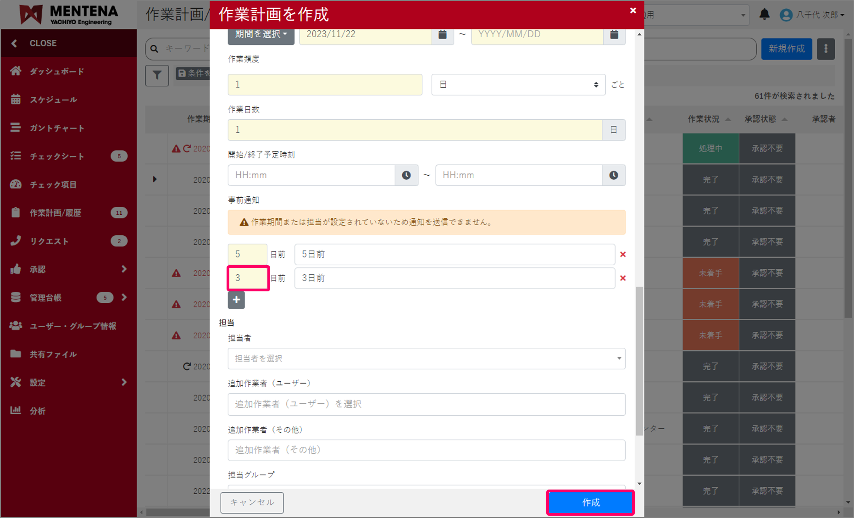Add another advance notification with the + button
Image resolution: width=854 pixels, height=518 pixels.
(236, 300)
